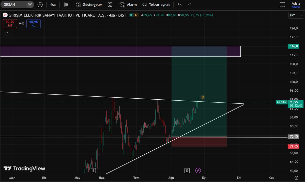Click the 116,0 green price label

click(x=293, y=46)
